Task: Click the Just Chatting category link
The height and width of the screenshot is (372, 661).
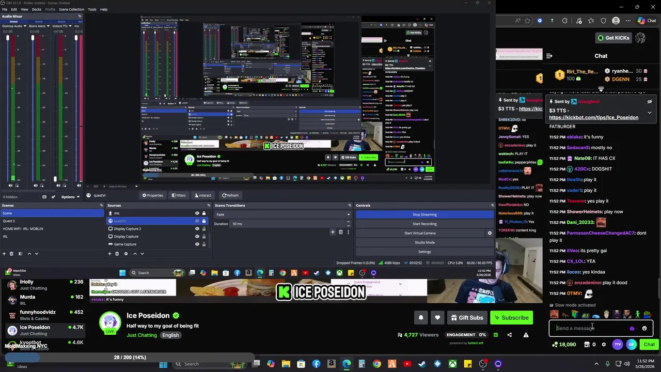Action: 141,335
